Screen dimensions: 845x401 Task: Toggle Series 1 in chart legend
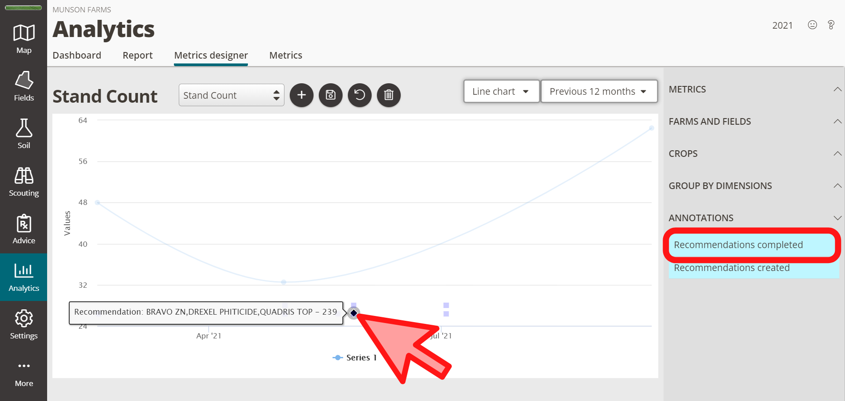point(355,358)
